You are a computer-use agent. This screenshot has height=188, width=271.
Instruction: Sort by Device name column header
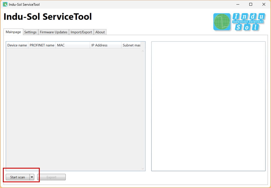click(x=17, y=45)
